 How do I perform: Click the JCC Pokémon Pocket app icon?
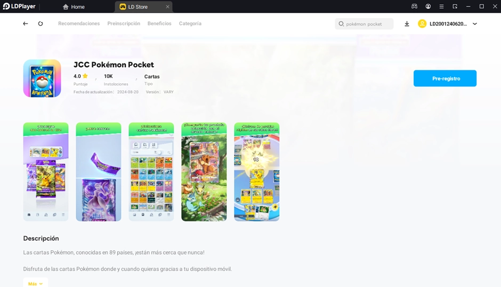[42, 78]
